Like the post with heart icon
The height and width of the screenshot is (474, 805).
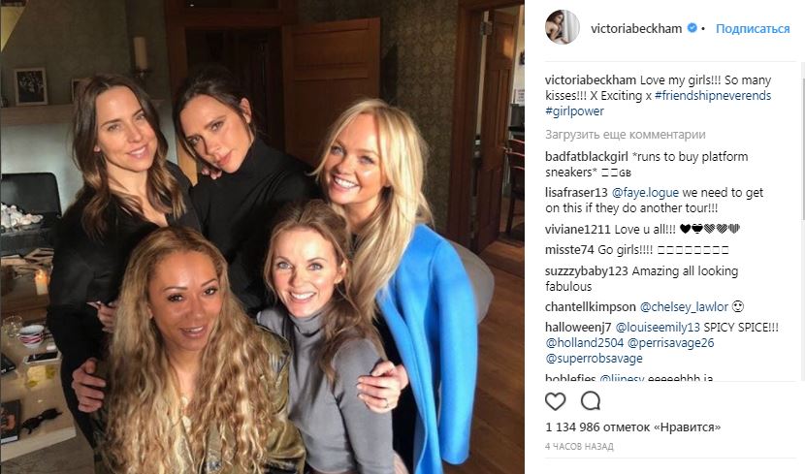555,401
